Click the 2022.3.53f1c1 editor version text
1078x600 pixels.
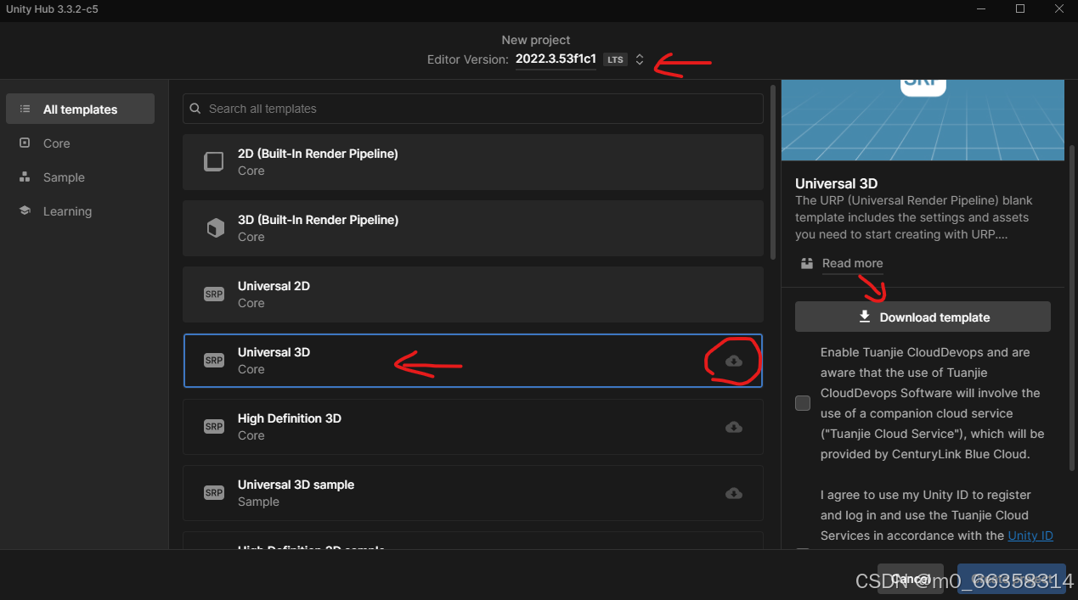(x=556, y=59)
